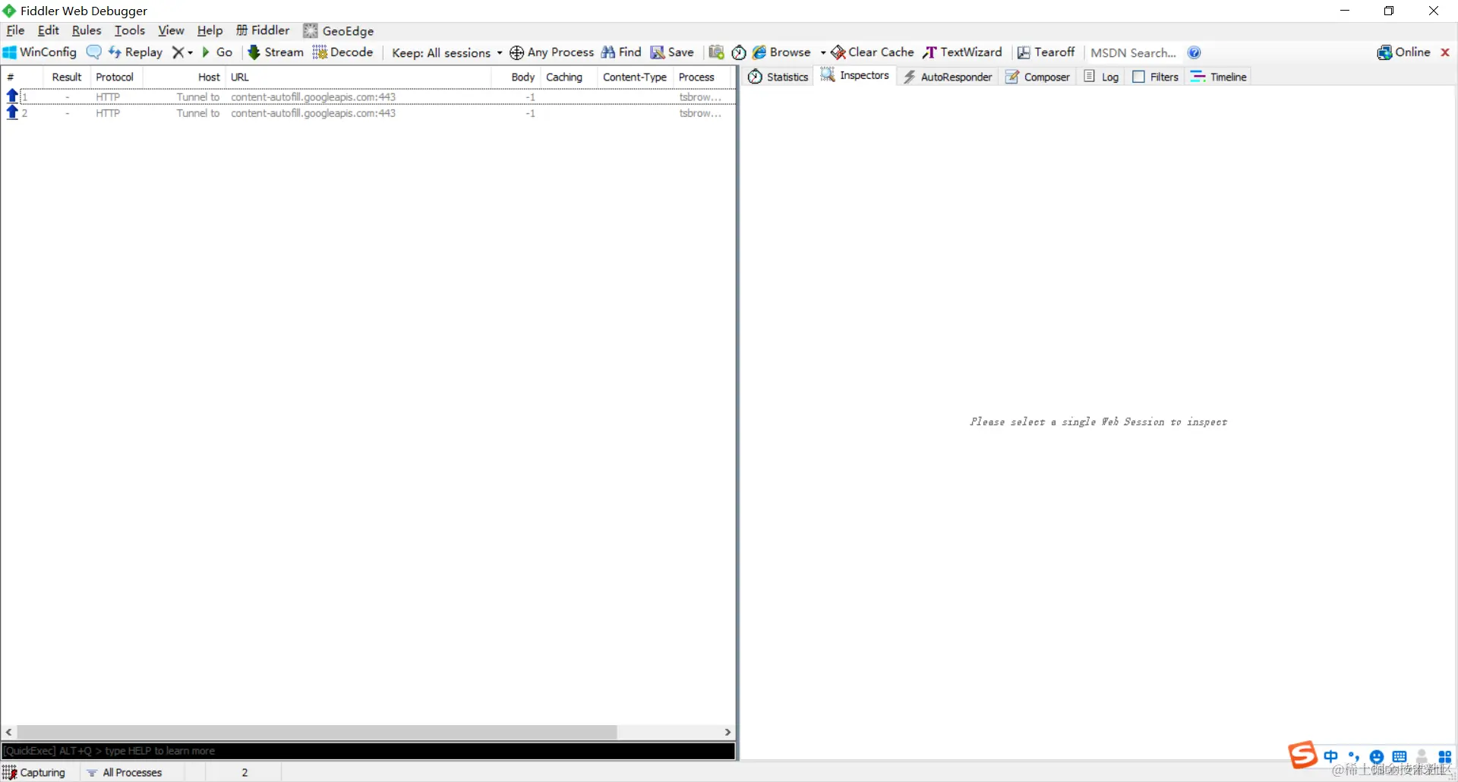Screen dimensions: 1458x782
Task: Open the Keep: All sessions dropdown
Action: click(x=447, y=53)
